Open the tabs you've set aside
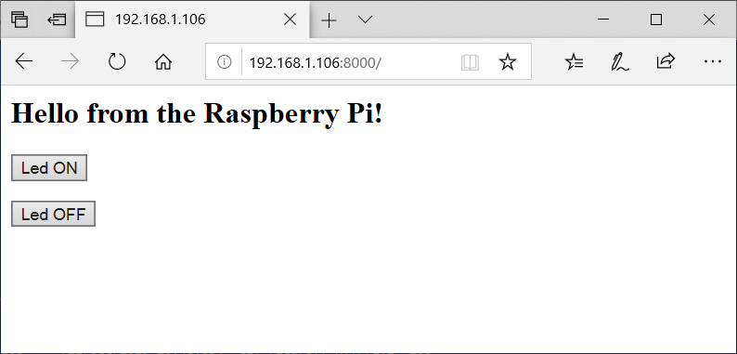Viewport: 737px width, 354px height. [x=19, y=20]
